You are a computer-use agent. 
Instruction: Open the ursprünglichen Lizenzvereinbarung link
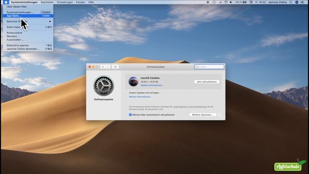coord(190,107)
